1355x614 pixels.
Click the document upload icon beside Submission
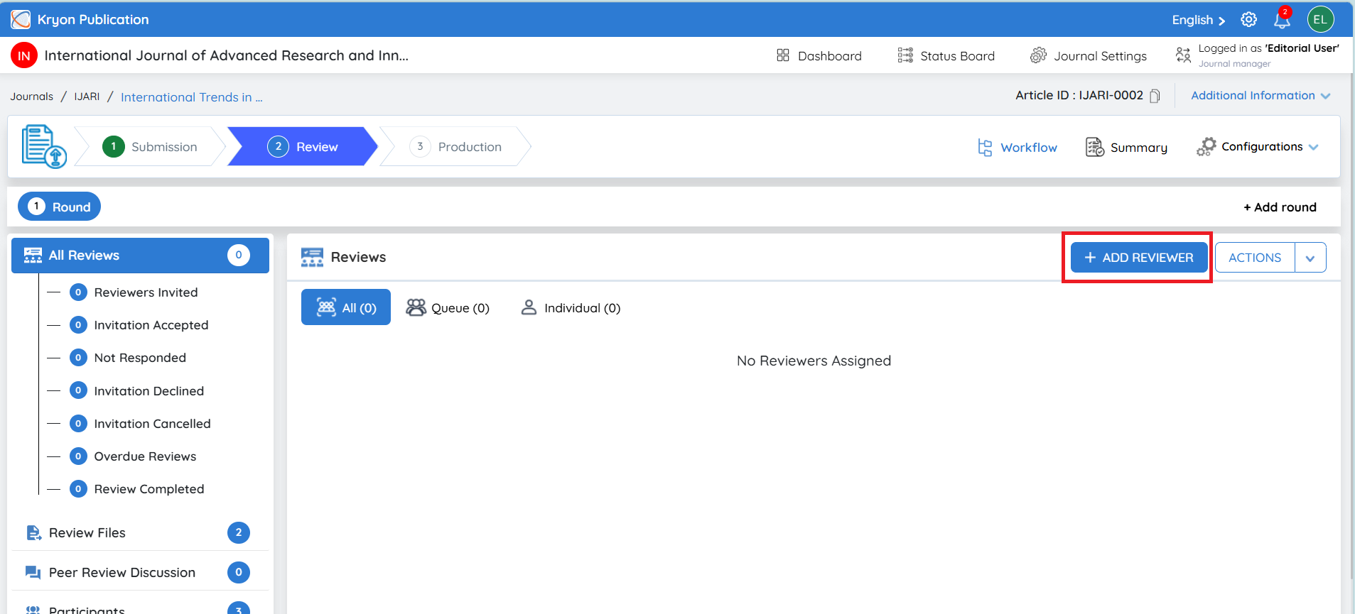pos(44,146)
